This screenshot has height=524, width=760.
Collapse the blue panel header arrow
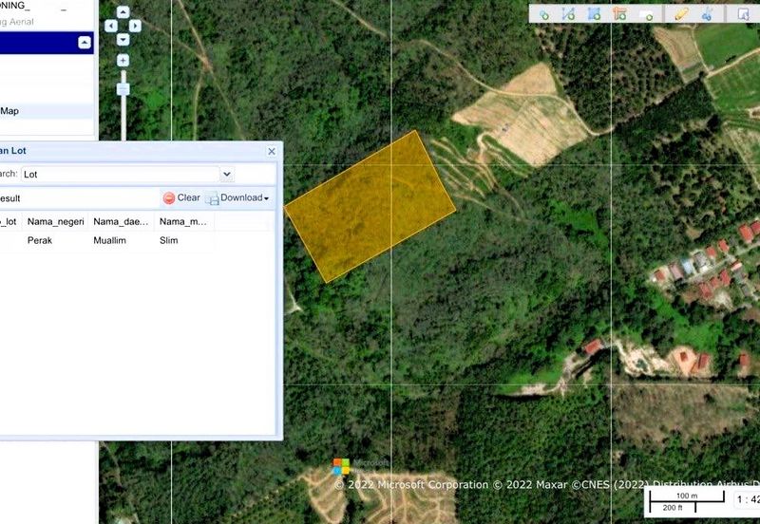click(85, 43)
